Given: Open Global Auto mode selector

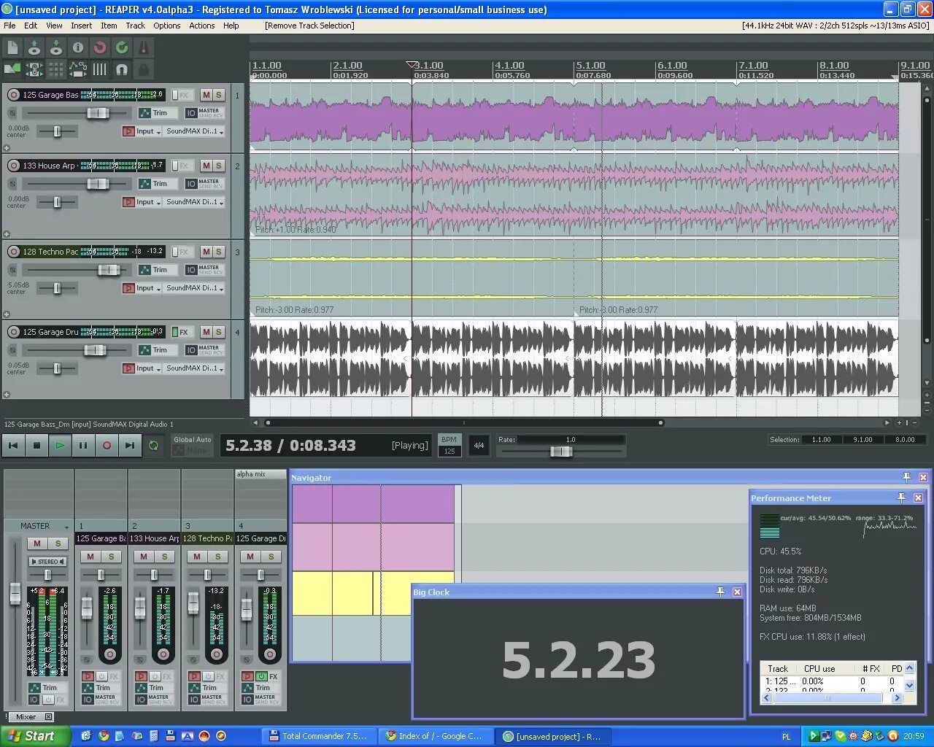Looking at the screenshot, I should point(193,445).
